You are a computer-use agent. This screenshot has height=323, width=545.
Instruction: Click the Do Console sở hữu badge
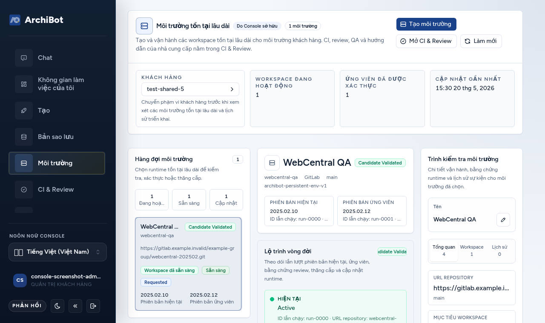(257, 26)
